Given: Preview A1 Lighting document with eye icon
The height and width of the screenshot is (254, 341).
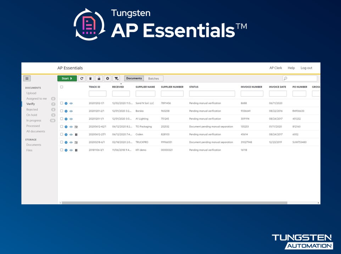Looking at the screenshot, I should (x=71, y=119).
